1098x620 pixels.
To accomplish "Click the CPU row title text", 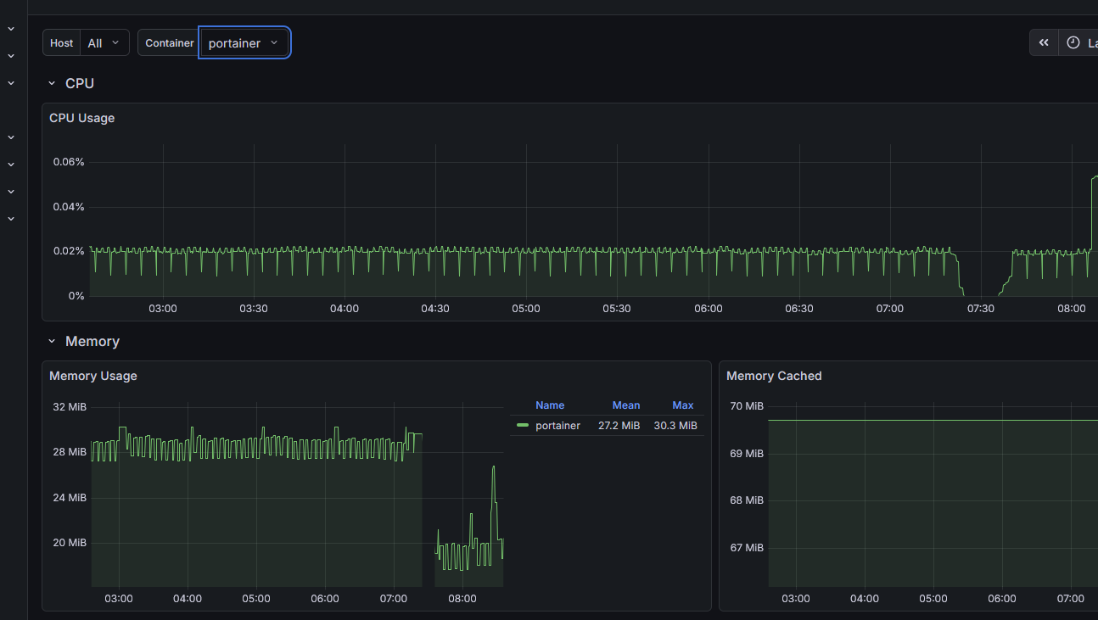I will [x=80, y=84].
